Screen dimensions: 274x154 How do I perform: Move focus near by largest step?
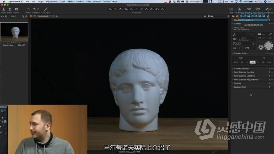point(236,62)
